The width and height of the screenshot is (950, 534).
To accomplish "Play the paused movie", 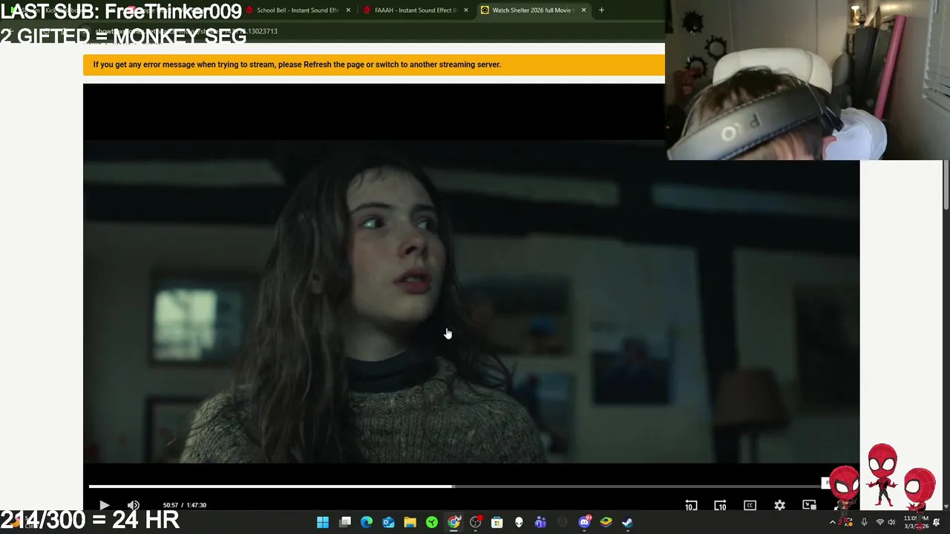I will [x=104, y=505].
